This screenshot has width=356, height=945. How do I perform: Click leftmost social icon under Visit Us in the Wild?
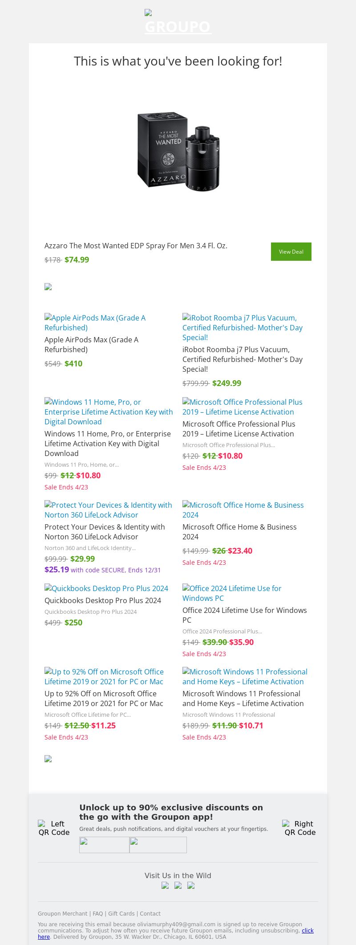(x=165, y=886)
